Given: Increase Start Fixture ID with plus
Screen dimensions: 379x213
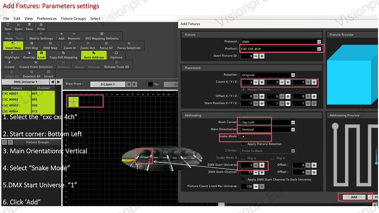Looking at the screenshot, I should tap(262, 56).
